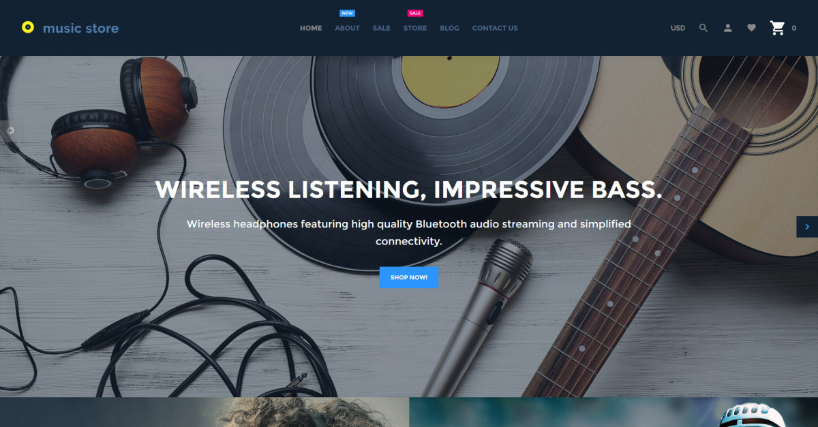Open the Sale menu item
Image resolution: width=818 pixels, height=427 pixels.
[x=382, y=28]
